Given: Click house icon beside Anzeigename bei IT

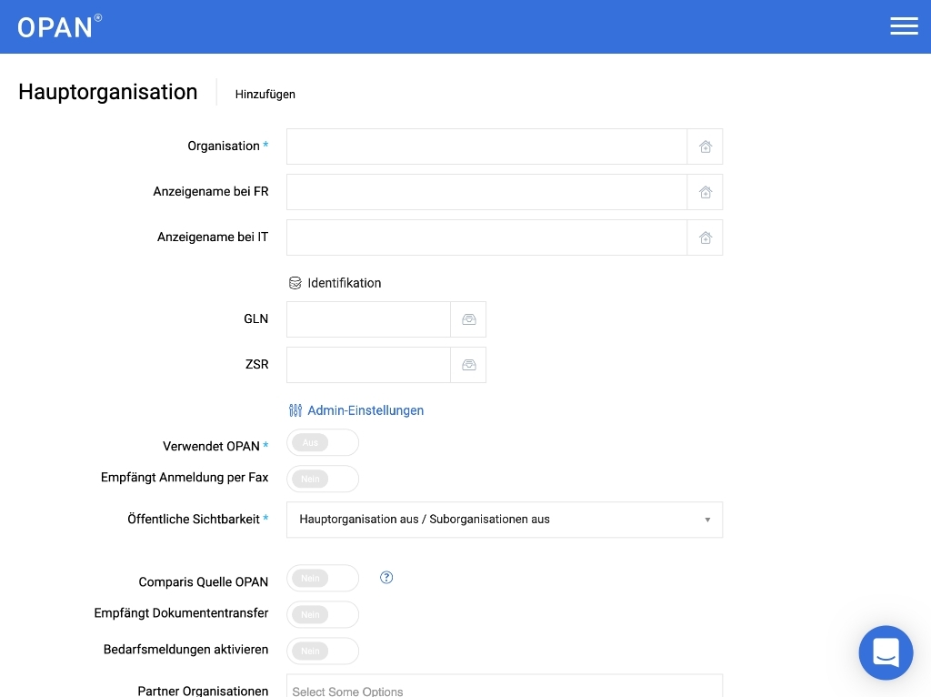Looking at the screenshot, I should 705,237.
